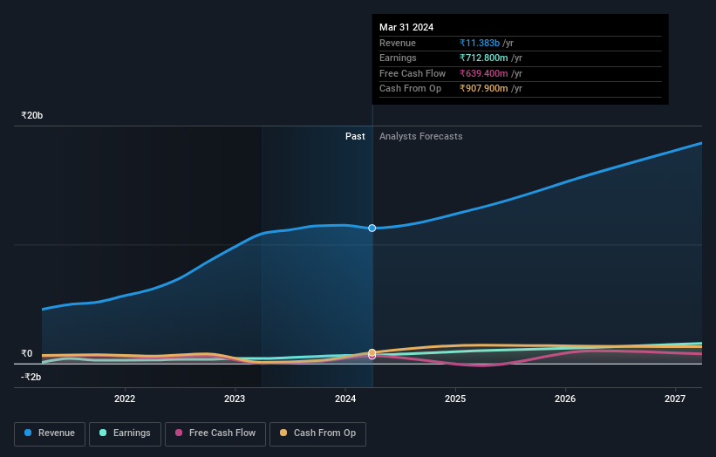Click the ₹20b y-axis label

pos(32,115)
